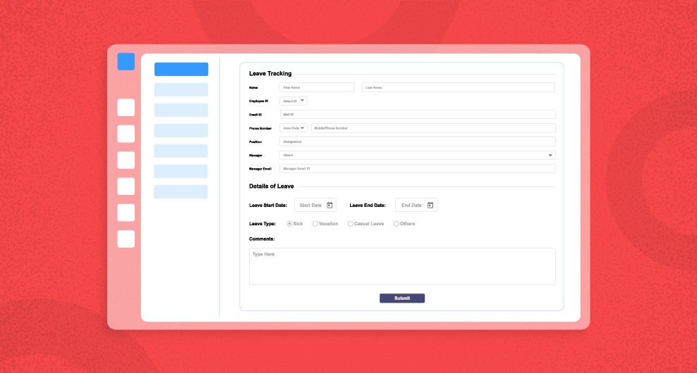Focus the First Name input field
This screenshot has height=373, width=697.
[317, 87]
